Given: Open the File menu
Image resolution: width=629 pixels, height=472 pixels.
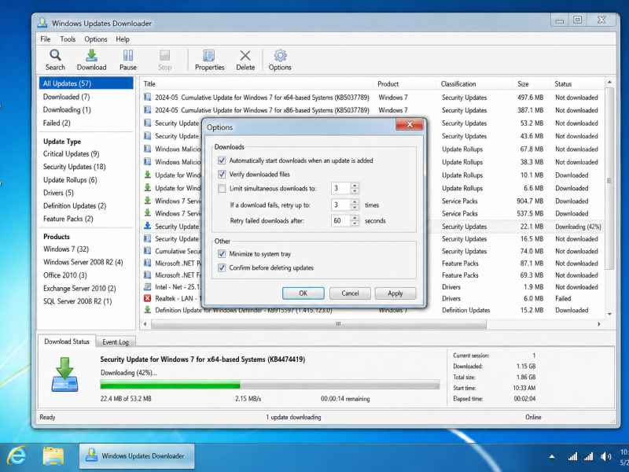Looking at the screenshot, I should [46, 39].
